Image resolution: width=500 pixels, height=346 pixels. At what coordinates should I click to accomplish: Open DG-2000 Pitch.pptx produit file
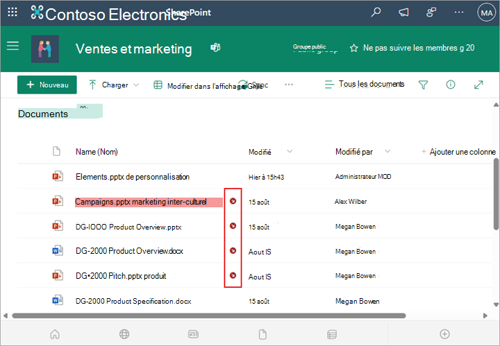[121, 276]
